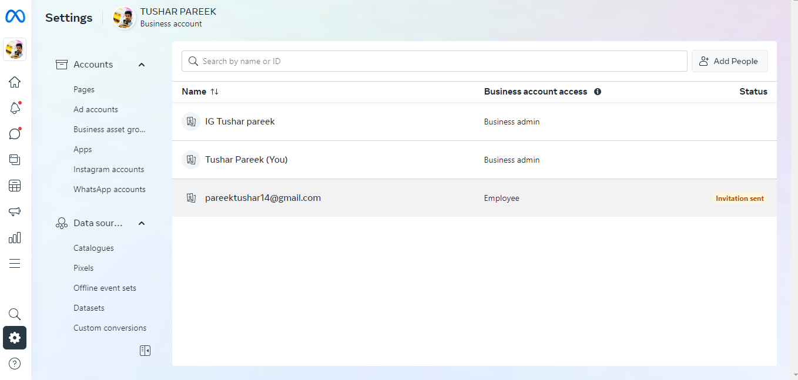Image resolution: width=798 pixels, height=380 pixels.
Task: Click the Ads megaphone icon
Action: (15, 212)
